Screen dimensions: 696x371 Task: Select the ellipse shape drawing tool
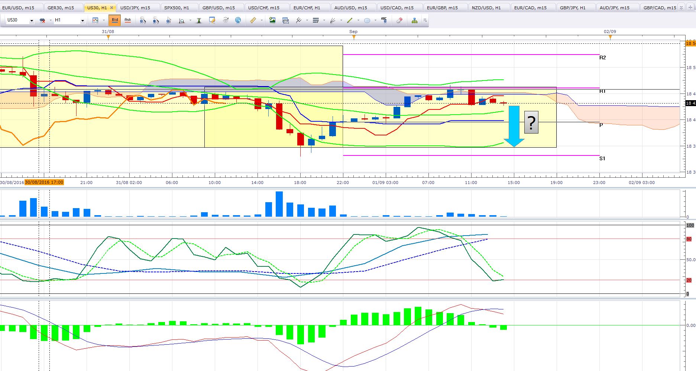coord(367,20)
